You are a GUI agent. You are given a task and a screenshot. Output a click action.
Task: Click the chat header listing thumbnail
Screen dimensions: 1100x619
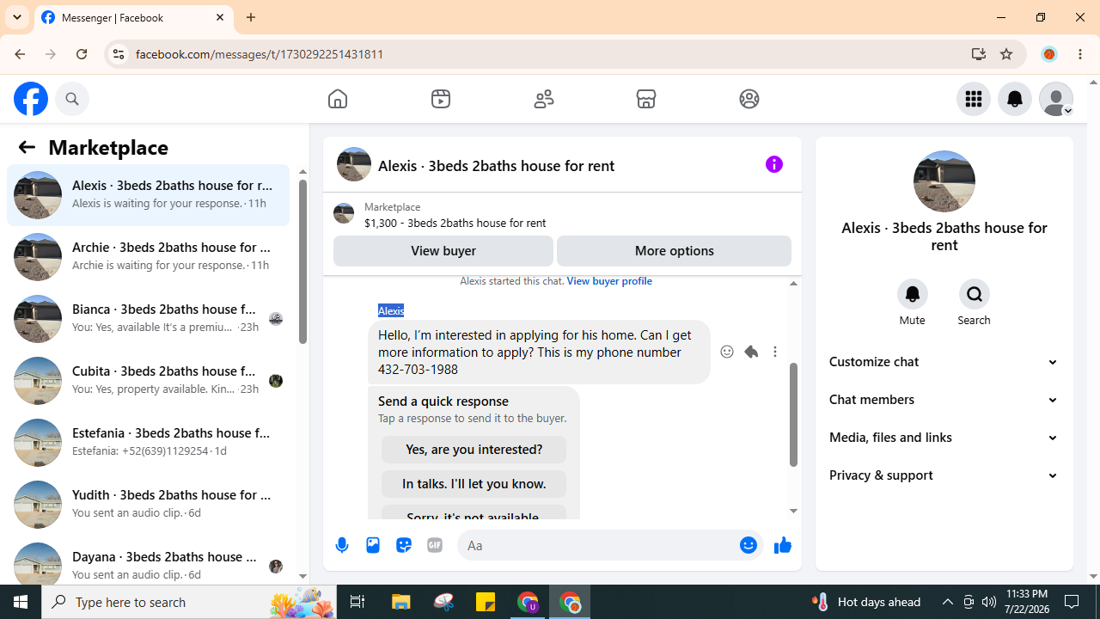click(x=354, y=164)
